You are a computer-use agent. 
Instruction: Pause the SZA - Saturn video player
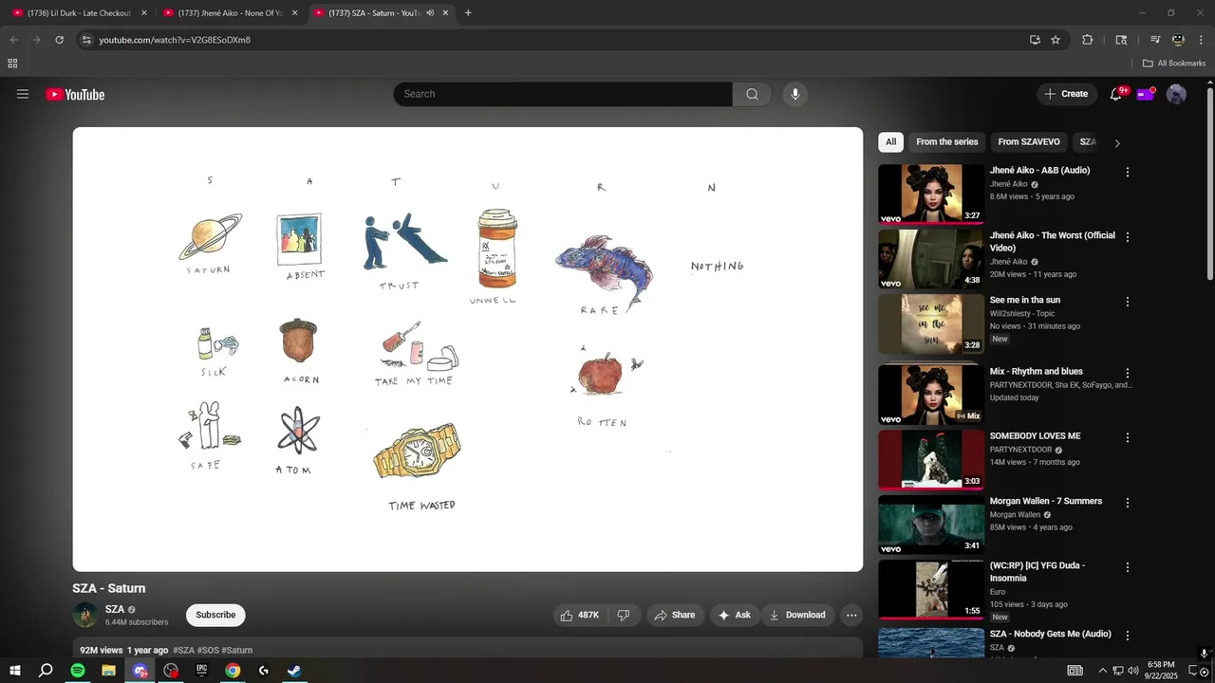pyautogui.click(x=468, y=349)
